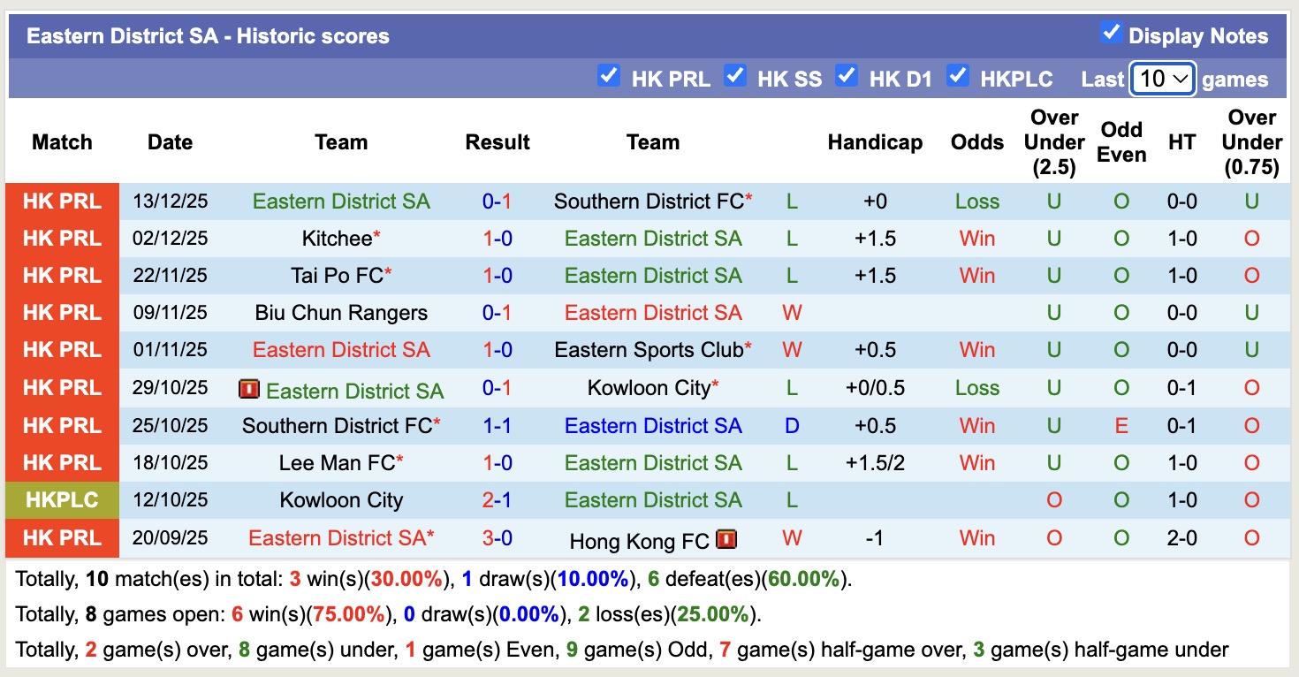This screenshot has width=1299, height=677.
Task: Click red card icon next to Hong Kong FC
Action: click(x=726, y=540)
